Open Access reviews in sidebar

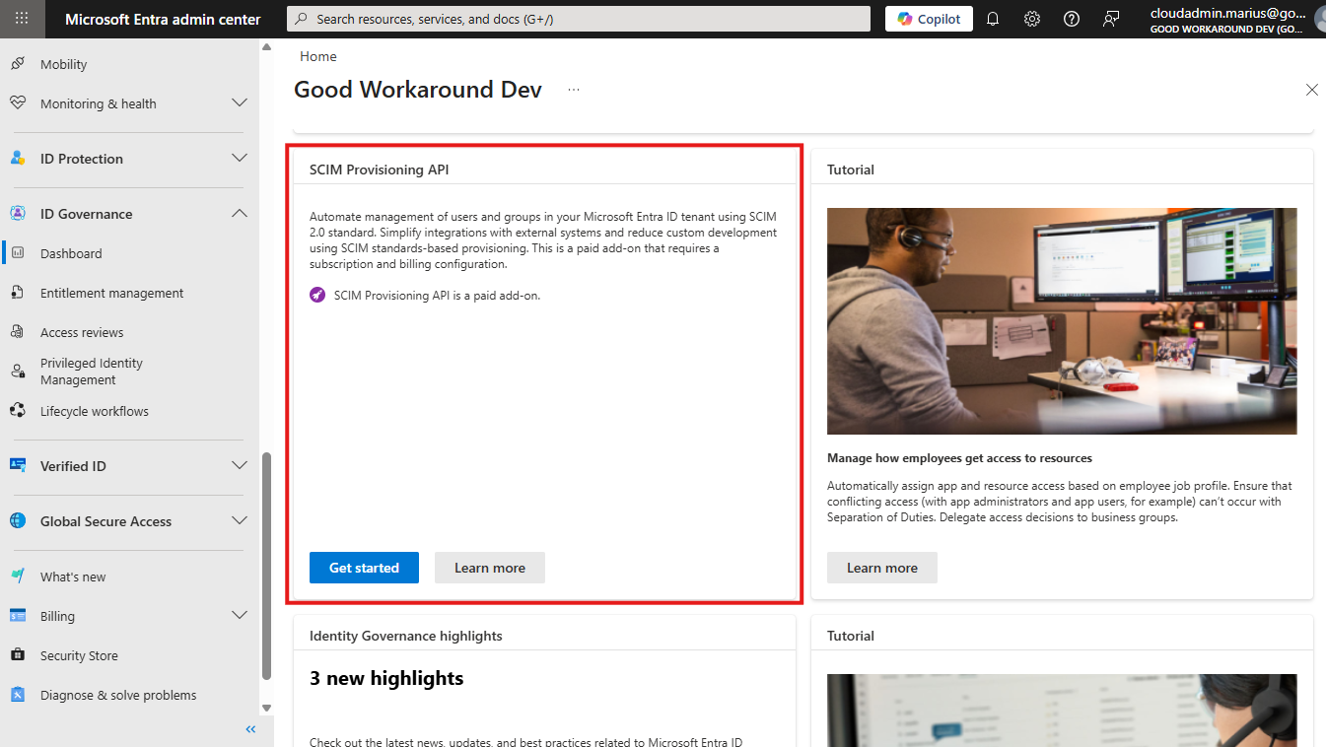coord(82,332)
